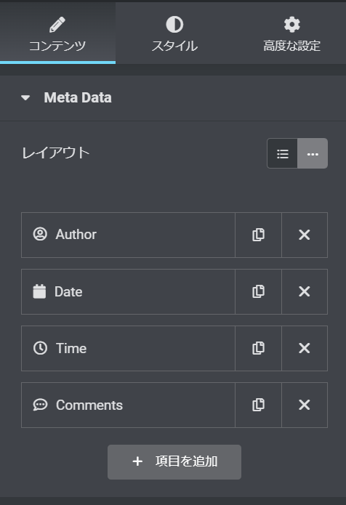Select the コンテンツ tab
This screenshot has width=346, height=505.
tap(57, 33)
